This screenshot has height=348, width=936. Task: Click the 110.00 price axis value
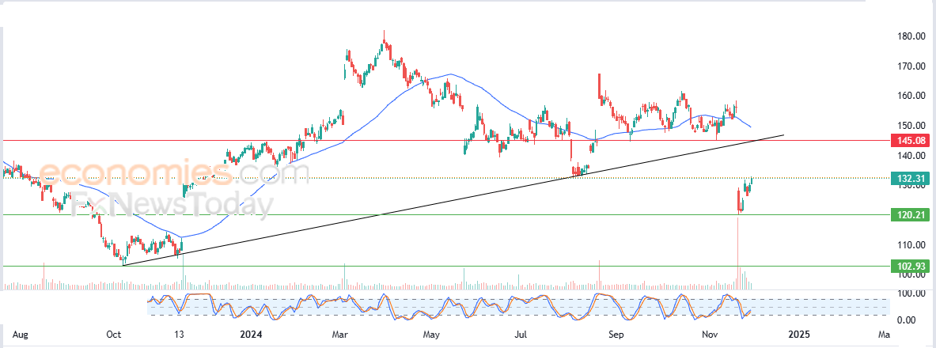[912, 244]
